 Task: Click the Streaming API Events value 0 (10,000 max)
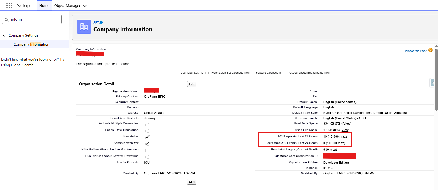click(334, 143)
